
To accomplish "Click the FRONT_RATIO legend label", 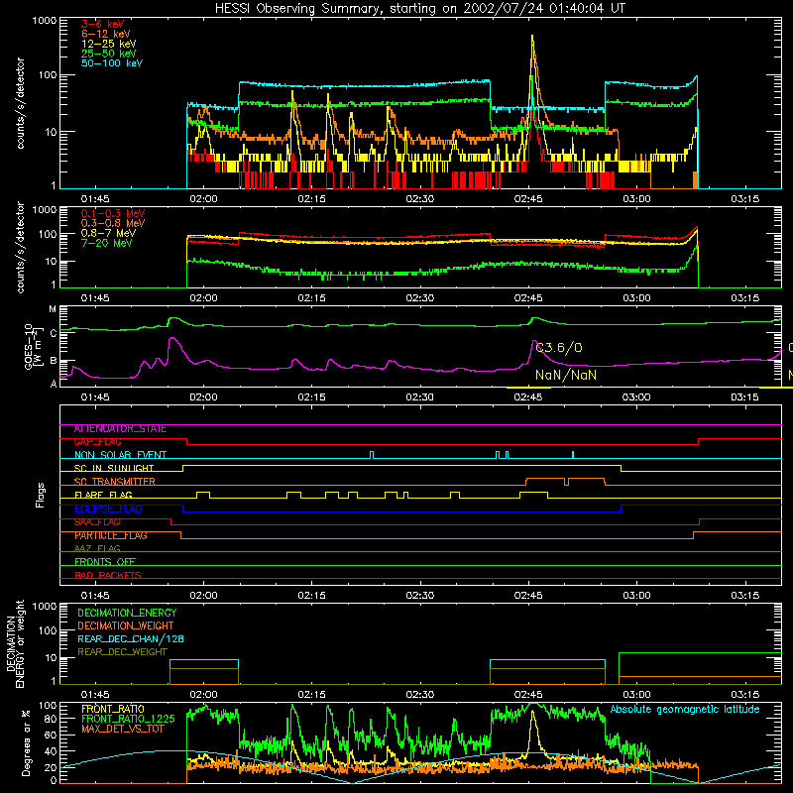I will tap(113, 709).
